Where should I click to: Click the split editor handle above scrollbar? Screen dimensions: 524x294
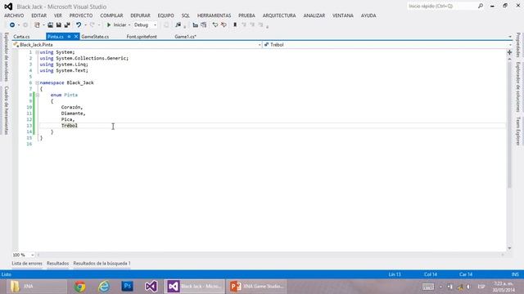(x=509, y=52)
